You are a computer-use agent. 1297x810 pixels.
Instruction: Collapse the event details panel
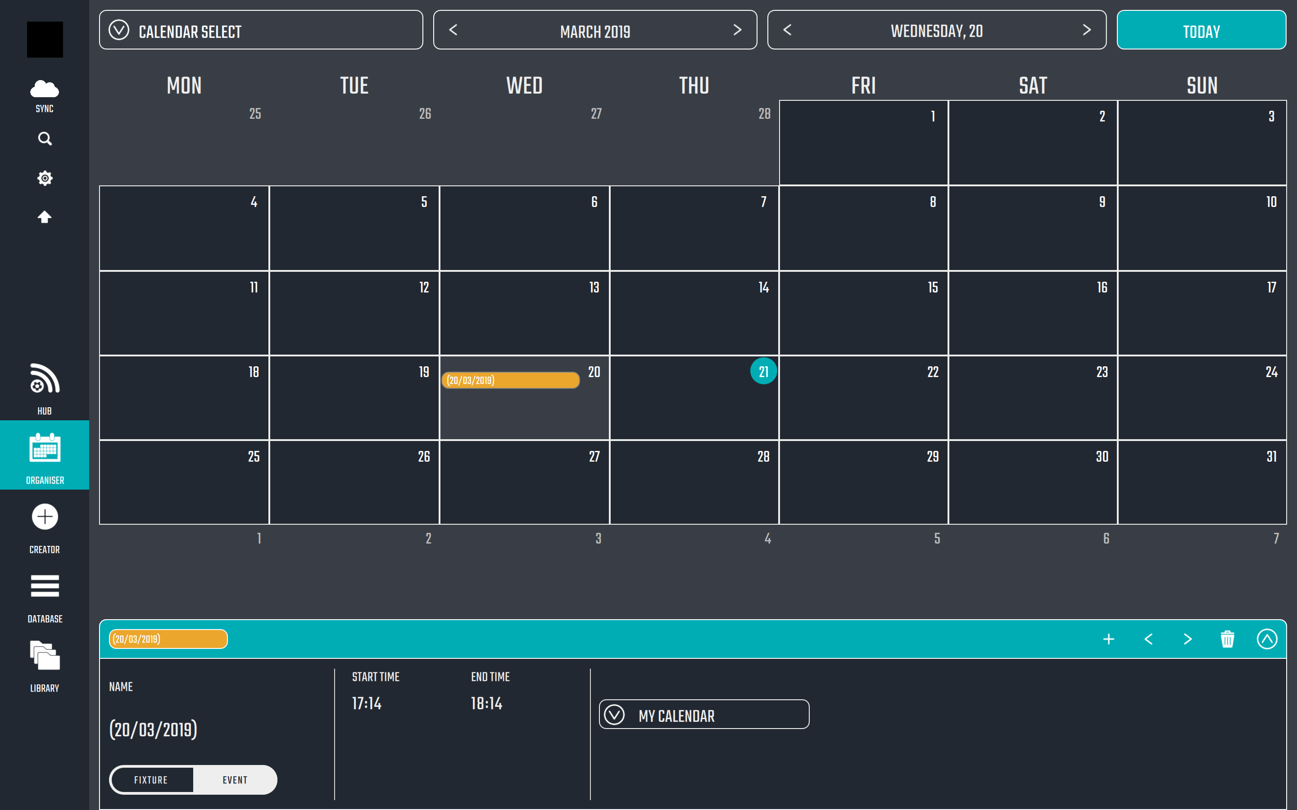tap(1267, 639)
